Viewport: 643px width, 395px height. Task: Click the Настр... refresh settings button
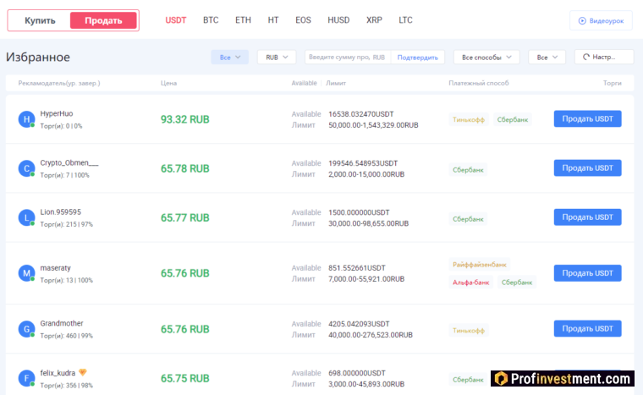click(604, 57)
